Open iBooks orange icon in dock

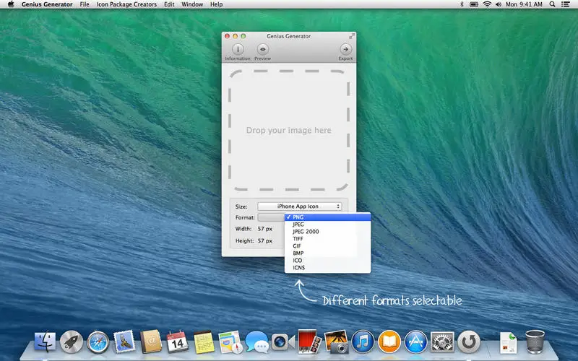(389, 342)
